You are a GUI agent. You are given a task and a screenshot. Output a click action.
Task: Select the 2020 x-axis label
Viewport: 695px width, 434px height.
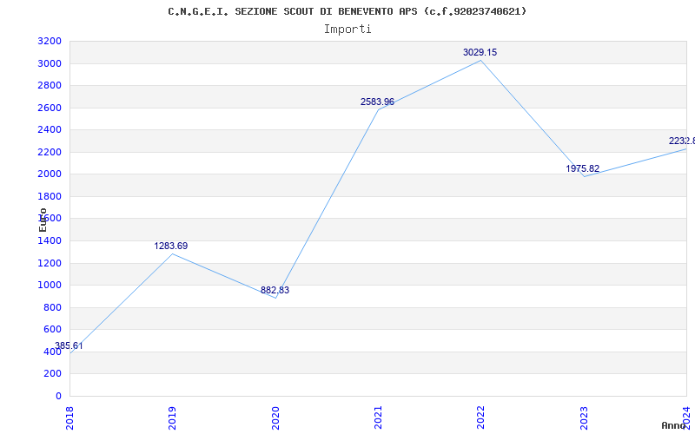coord(275,418)
